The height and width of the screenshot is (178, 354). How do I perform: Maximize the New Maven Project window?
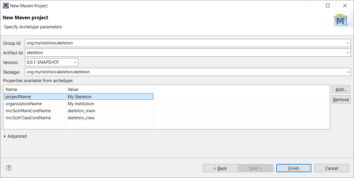click(x=328, y=6)
